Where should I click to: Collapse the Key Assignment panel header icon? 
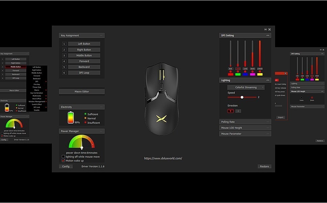tap(100, 35)
